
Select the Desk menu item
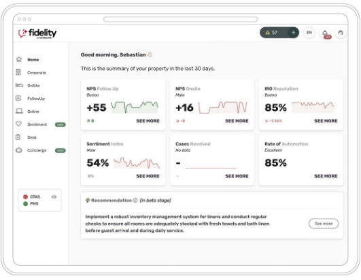32,137
